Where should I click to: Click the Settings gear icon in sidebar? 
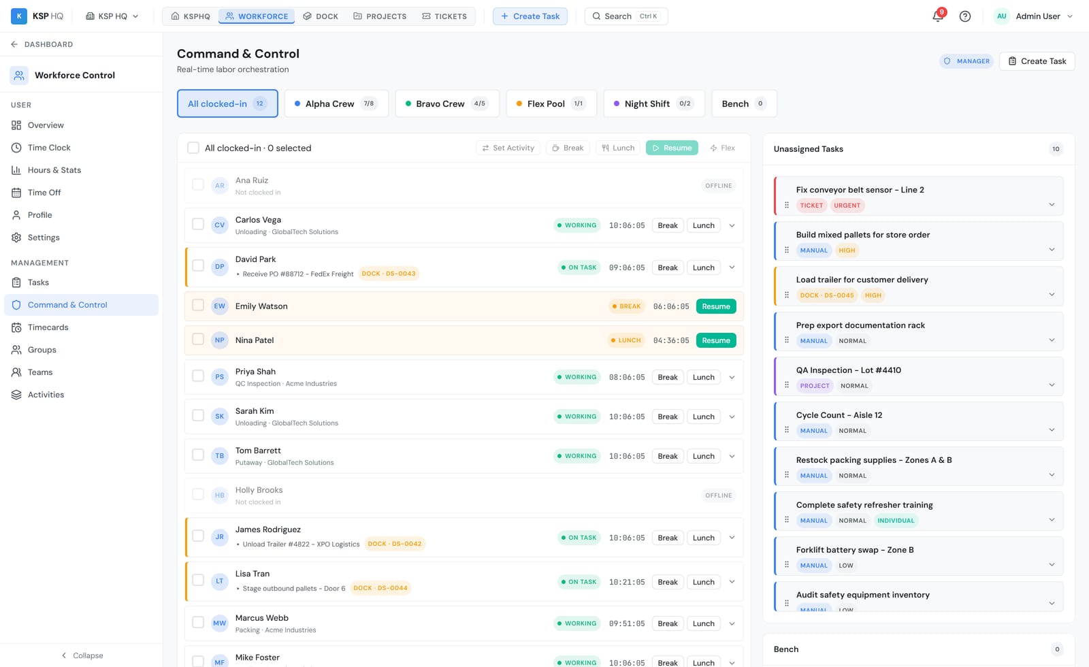[x=16, y=238]
